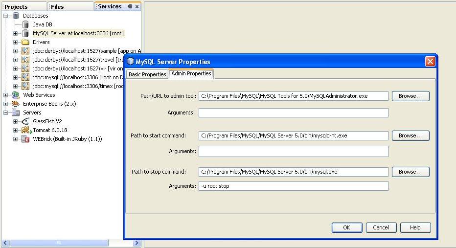
Task: Select 'Enterprise Beans (2.x)' row
Action: pyautogui.click(x=49, y=104)
